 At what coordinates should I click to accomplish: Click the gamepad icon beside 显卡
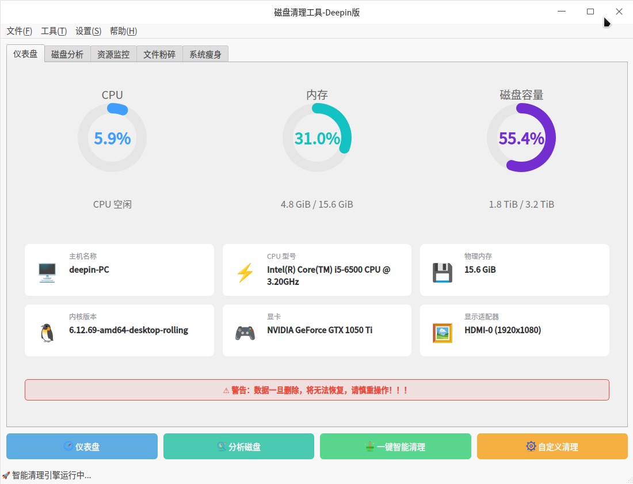[245, 333]
